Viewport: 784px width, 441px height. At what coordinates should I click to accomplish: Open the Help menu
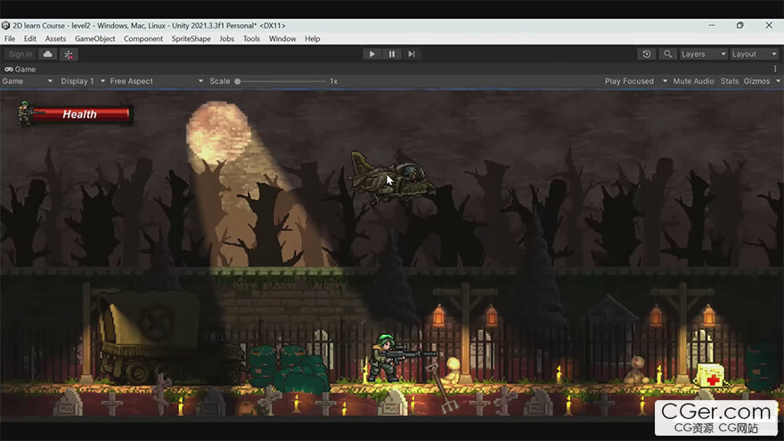312,38
